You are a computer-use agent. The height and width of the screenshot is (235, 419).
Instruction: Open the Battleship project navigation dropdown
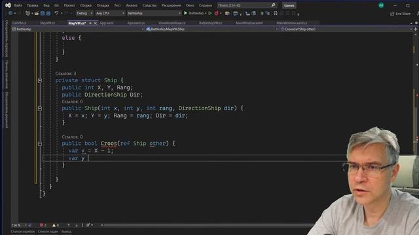coord(78,29)
